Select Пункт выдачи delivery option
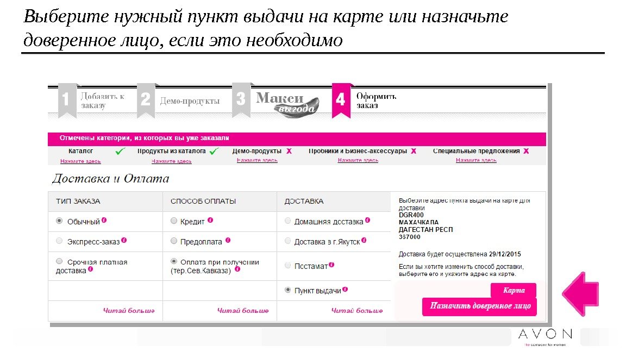The width and height of the screenshot is (626, 352). pos(287,290)
